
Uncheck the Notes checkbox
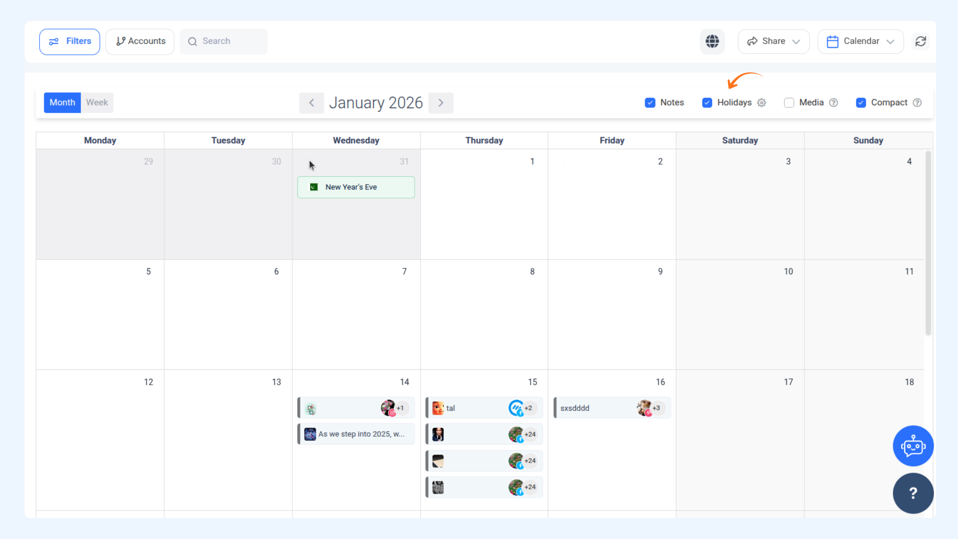[650, 103]
